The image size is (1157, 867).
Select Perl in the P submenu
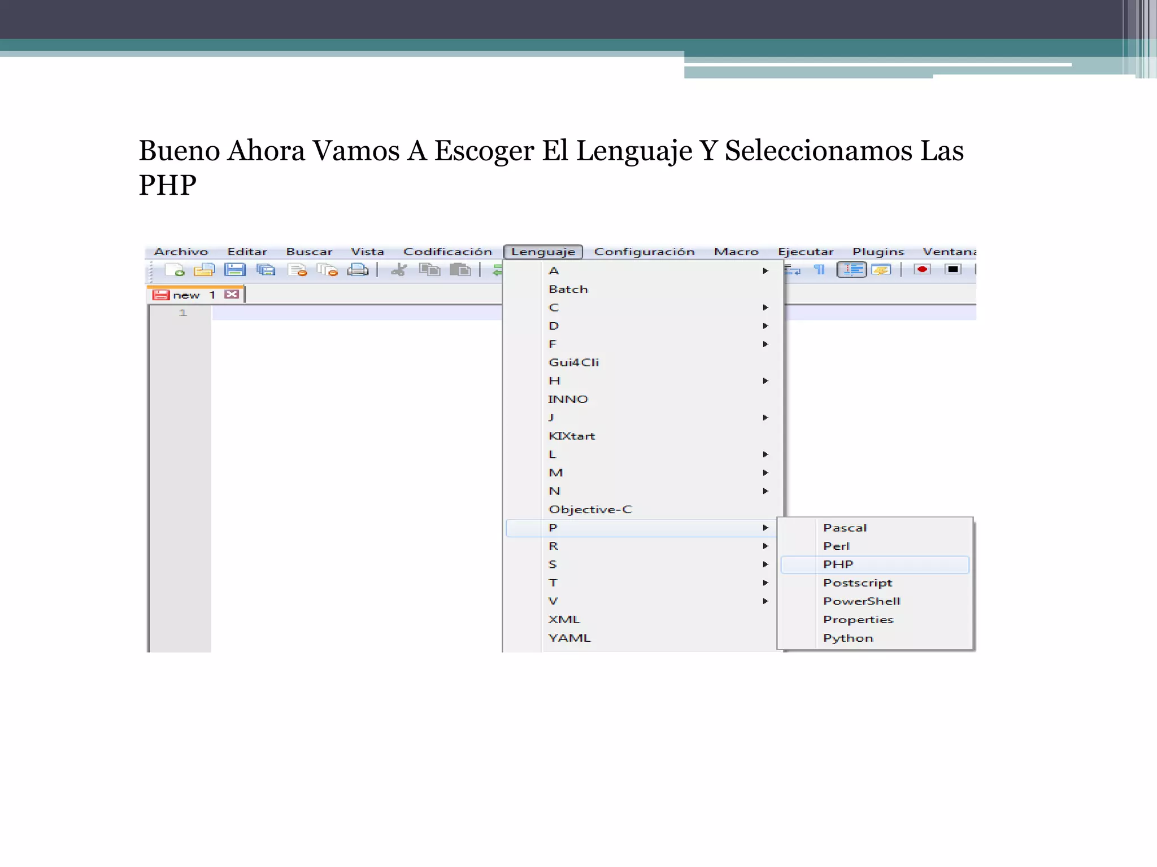click(x=875, y=546)
